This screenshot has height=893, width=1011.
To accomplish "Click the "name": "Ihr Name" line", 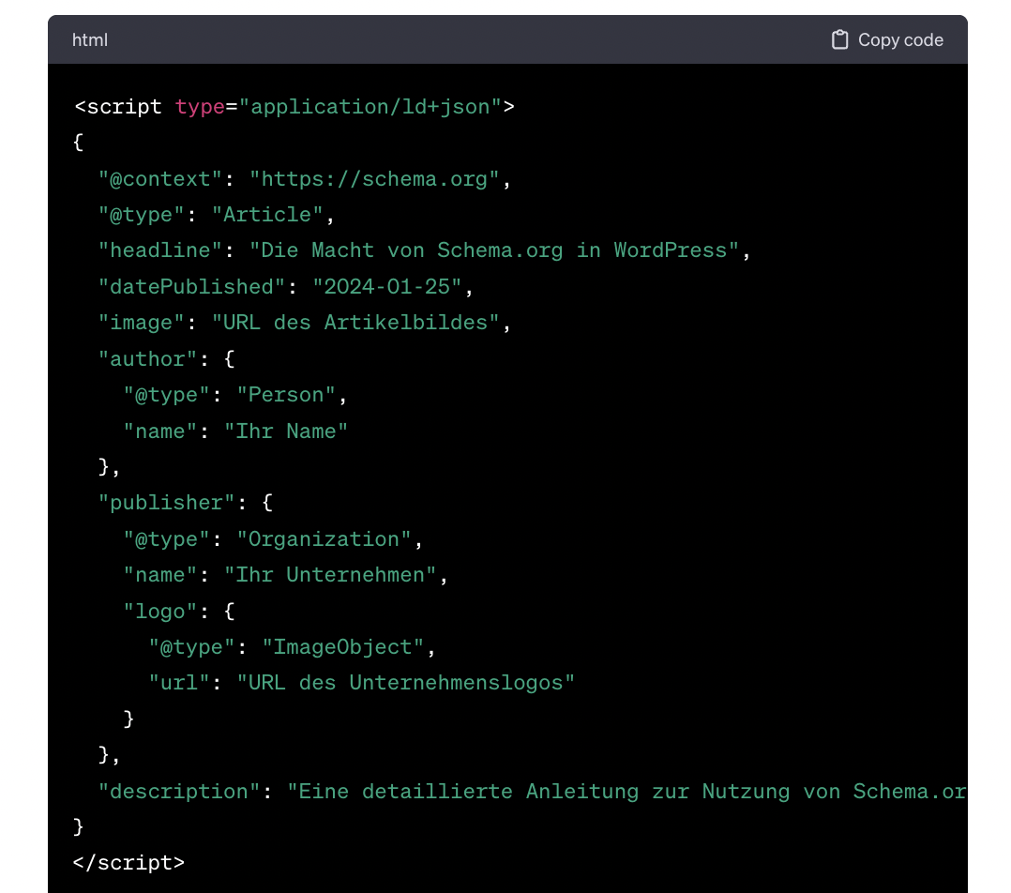I will 235,431.
